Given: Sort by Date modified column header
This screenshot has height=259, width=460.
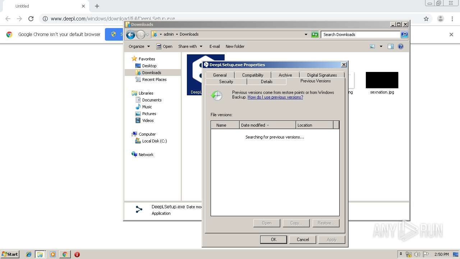Looking at the screenshot, I should point(268,125).
